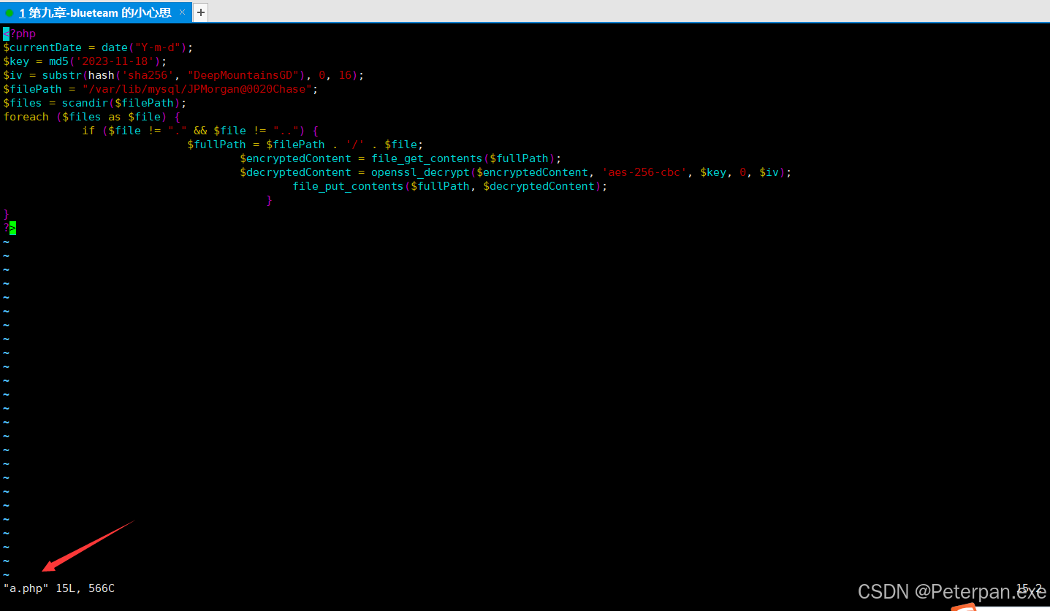Close the 第九章-blueteam session tab

pyautogui.click(x=182, y=12)
